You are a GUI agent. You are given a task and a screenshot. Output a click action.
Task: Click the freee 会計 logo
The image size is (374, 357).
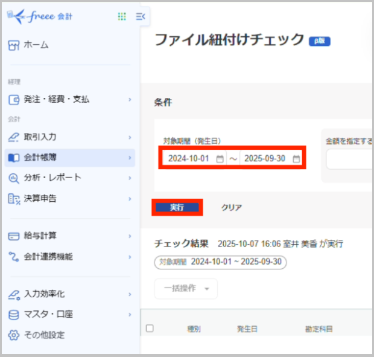40,16
